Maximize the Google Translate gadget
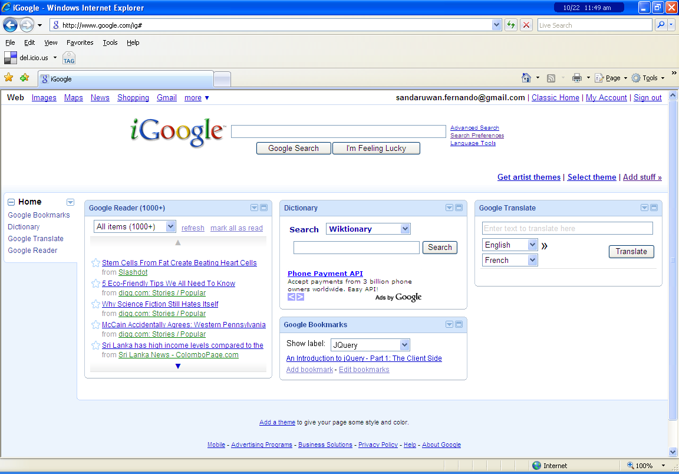This screenshot has width=679, height=474. pos(654,208)
